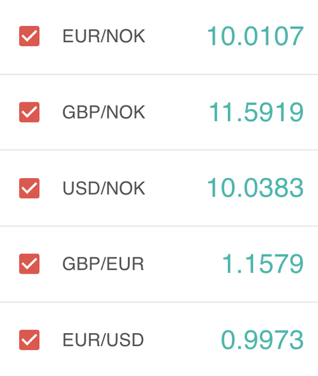
Task: Click the checkmark icon beside EUR/USD
Action: tap(29, 340)
